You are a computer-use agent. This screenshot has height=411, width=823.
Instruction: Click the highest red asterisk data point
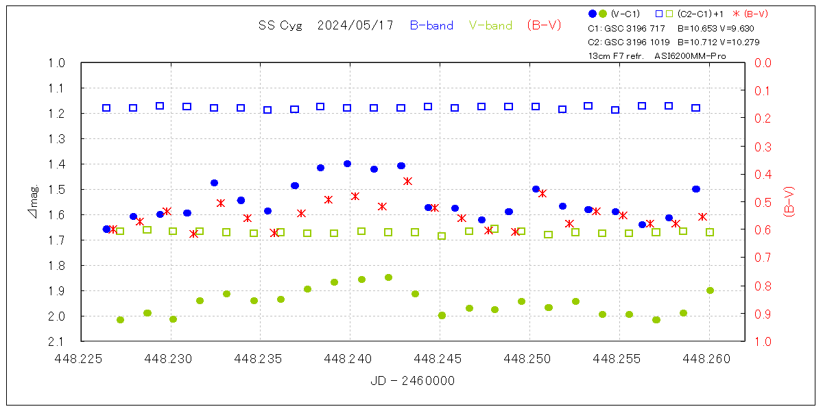[x=407, y=181]
